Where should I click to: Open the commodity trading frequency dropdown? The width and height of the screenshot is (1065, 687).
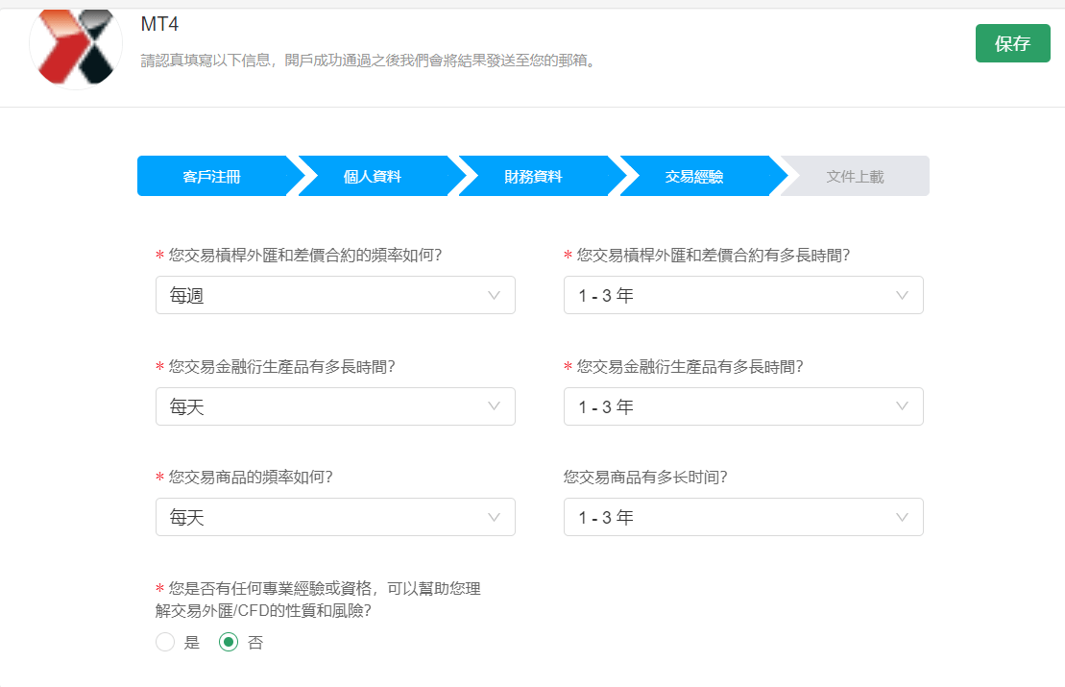click(335, 517)
